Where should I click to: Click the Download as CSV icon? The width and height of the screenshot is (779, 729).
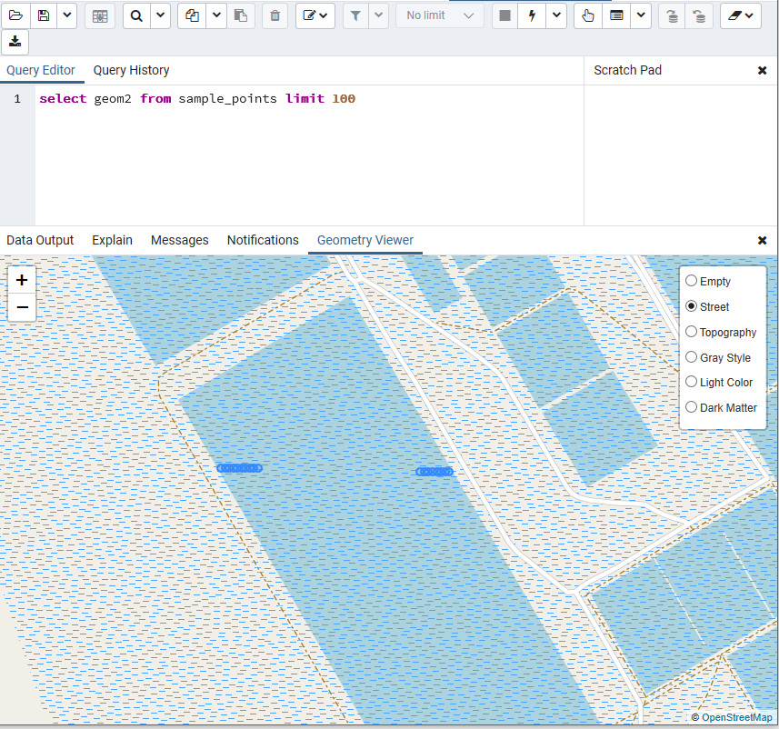point(15,42)
